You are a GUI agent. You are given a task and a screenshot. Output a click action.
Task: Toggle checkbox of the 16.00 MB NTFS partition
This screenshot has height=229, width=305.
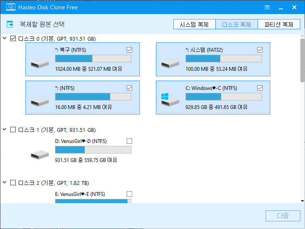(x=129, y=88)
